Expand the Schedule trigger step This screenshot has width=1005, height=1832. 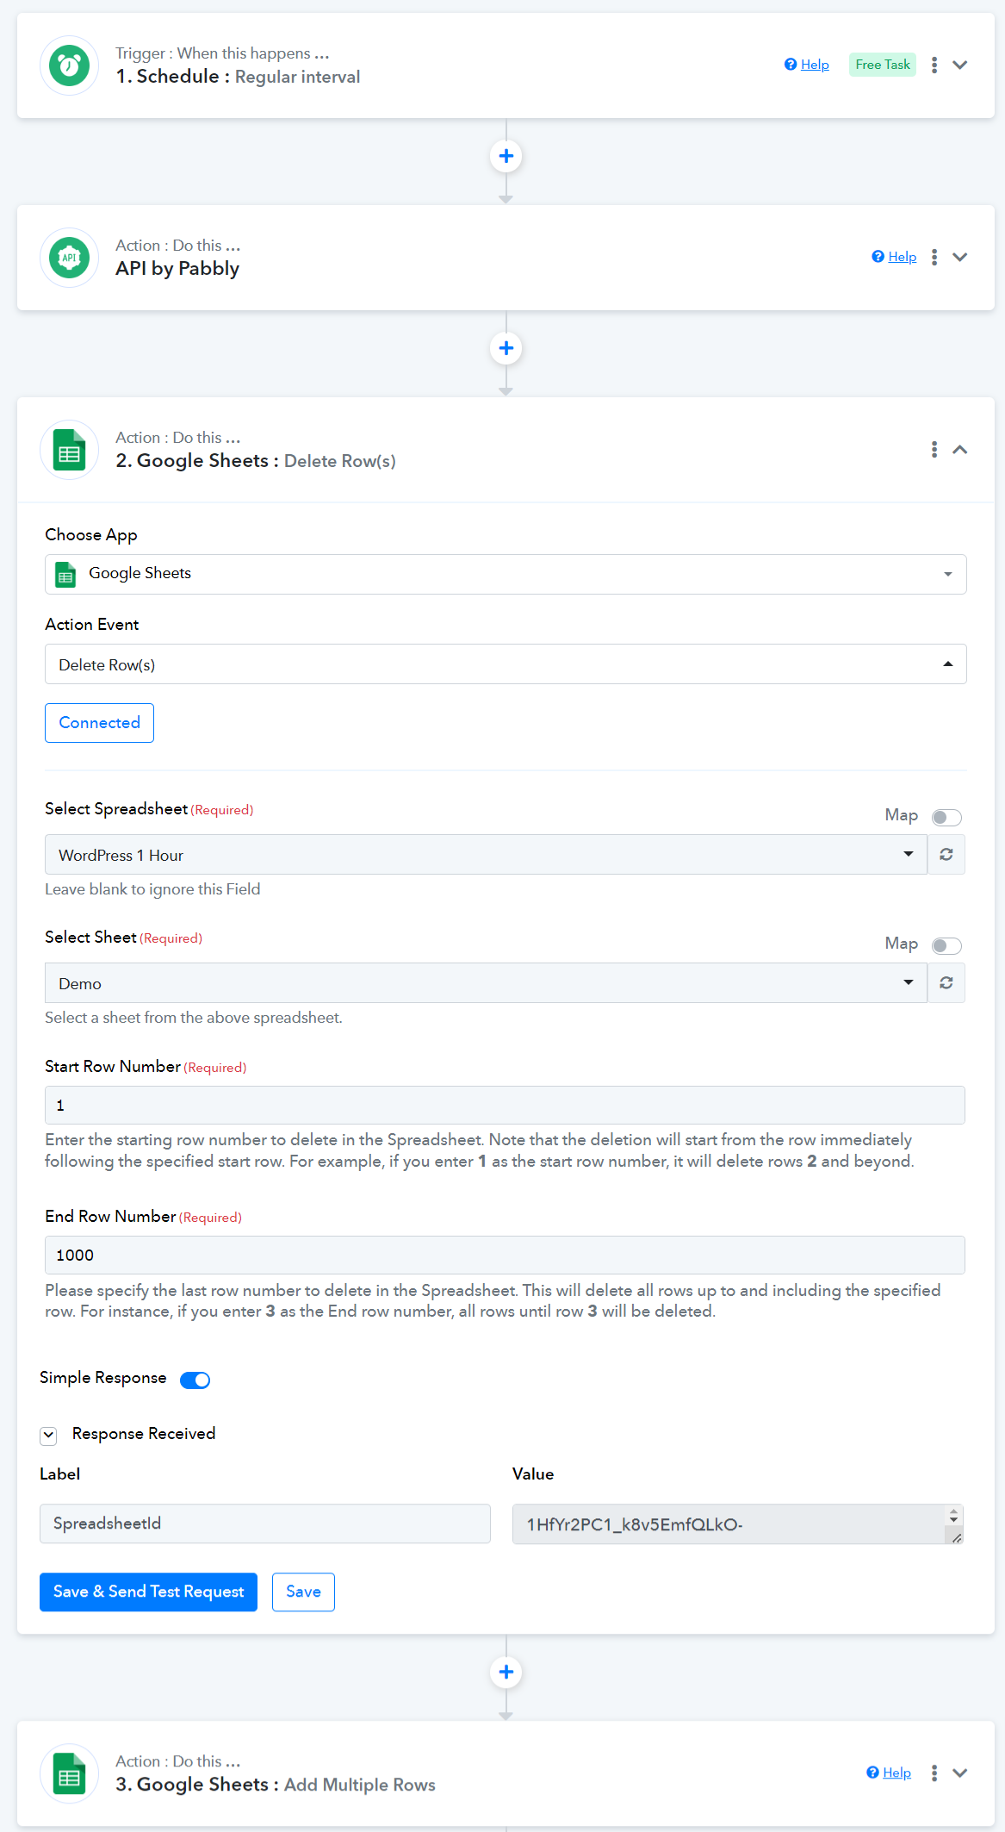960,65
